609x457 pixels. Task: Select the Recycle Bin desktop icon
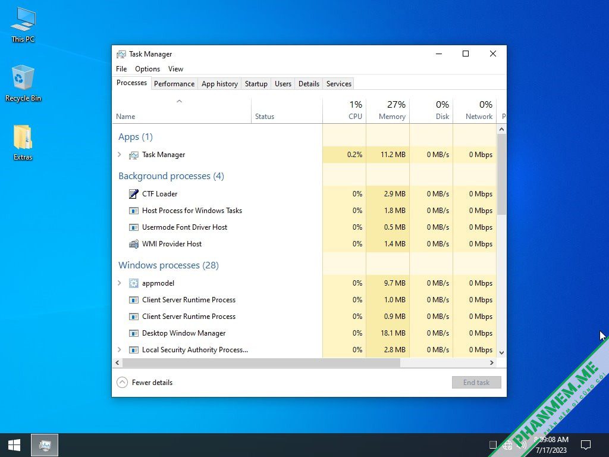click(x=23, y=83)
